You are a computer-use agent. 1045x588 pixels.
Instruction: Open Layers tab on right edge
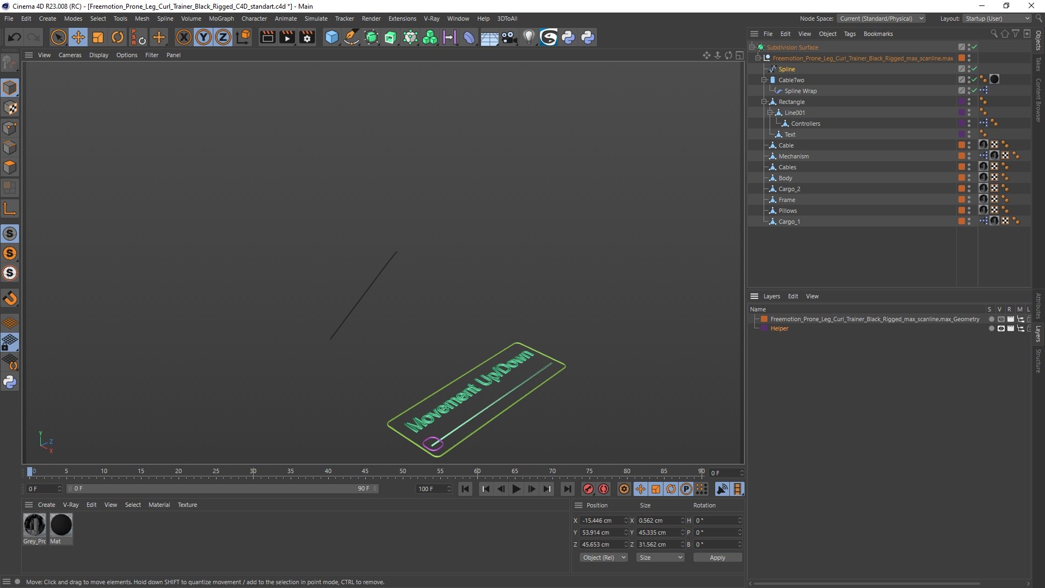(x=1038, y=334)
